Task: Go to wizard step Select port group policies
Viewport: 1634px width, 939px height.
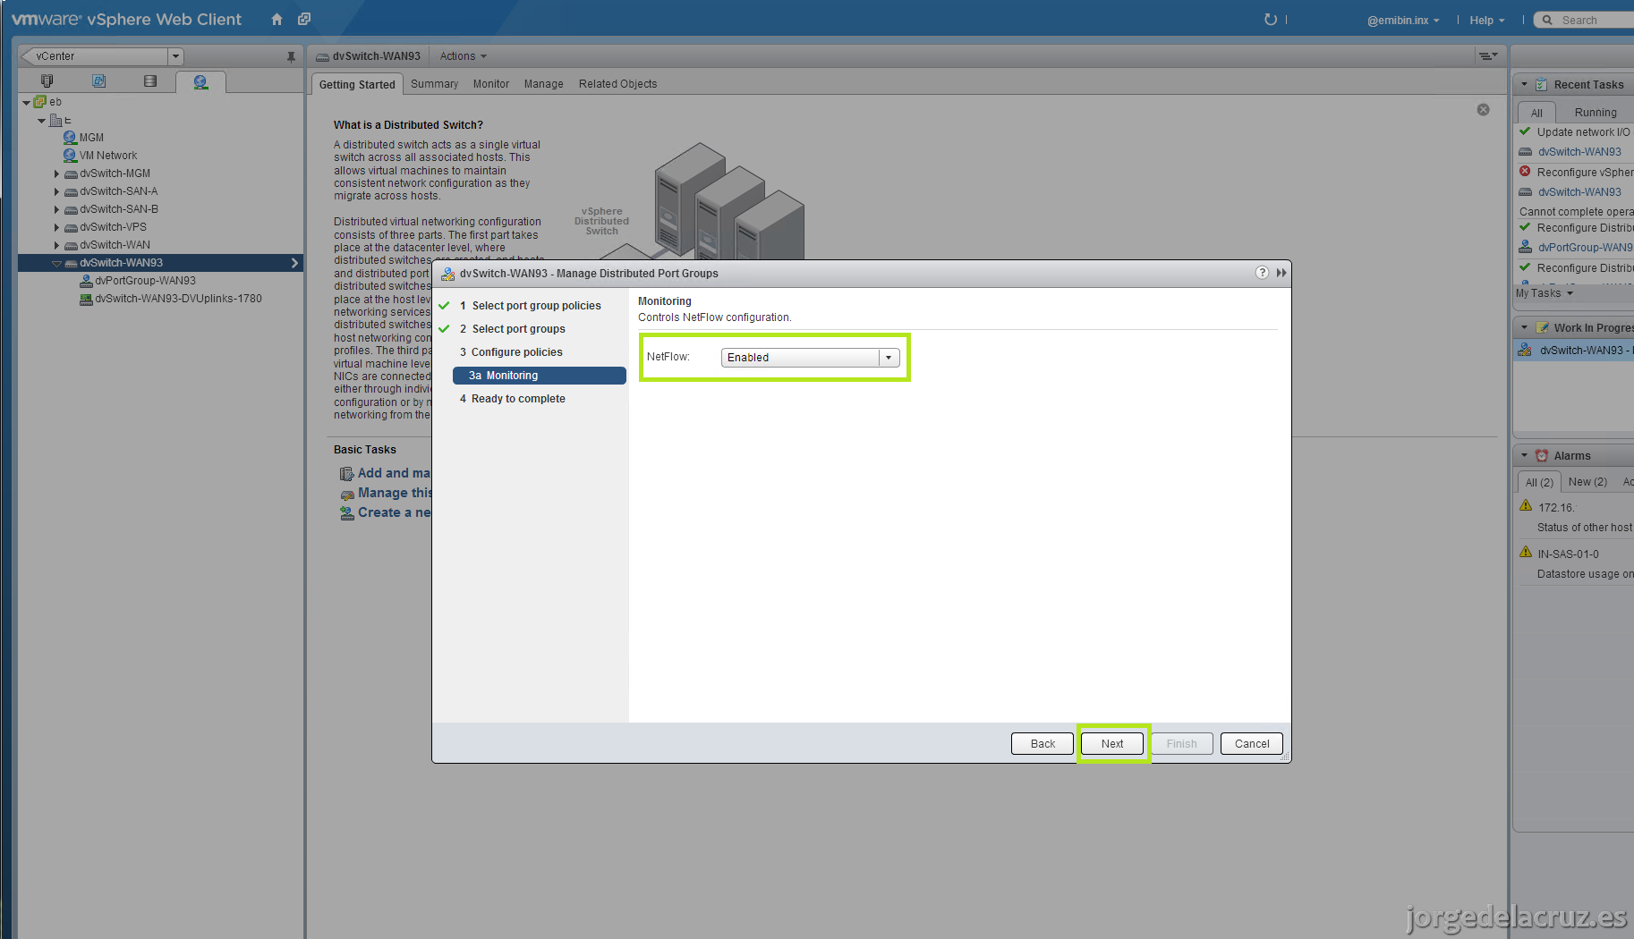Action: (536, 306)
